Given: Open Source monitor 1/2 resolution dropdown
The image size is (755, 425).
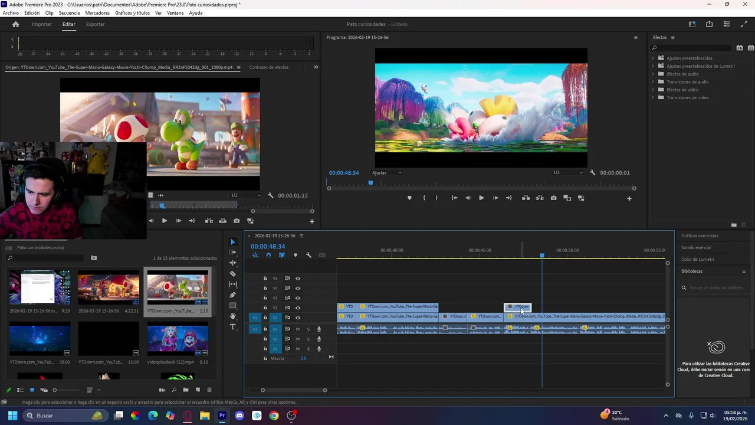Looking at the screenshot, I should [245, 195].
